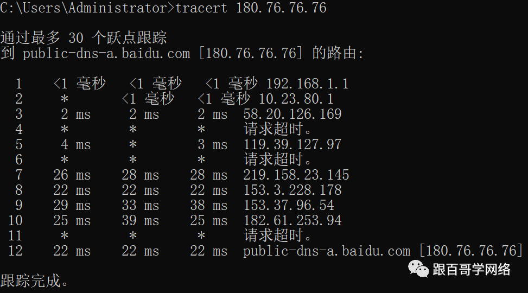This screenshot has height=293, width=528.
Task: Click the WeChat logo icon in watermark
Action: [418, 269]
